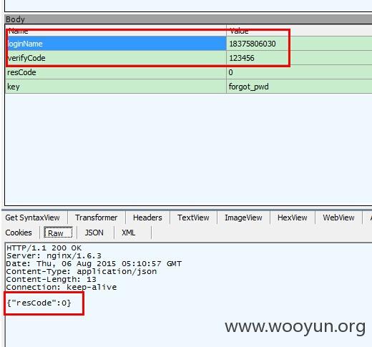
Task: Click the value 123456
Action: pos(242,58)
